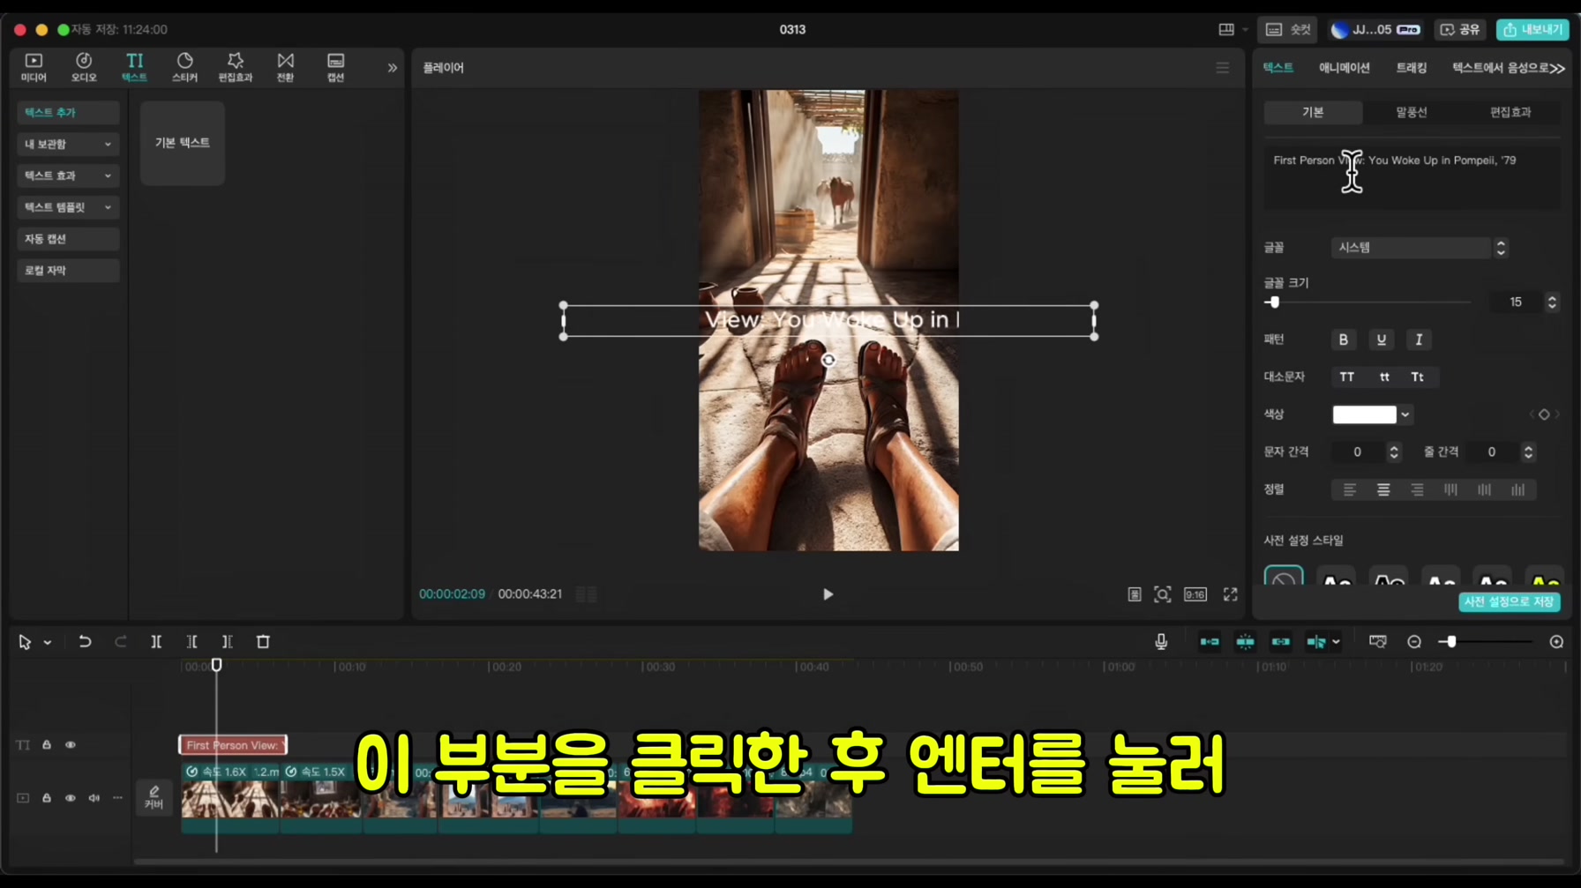Click the 자동 캡션 button
Screen dimensions: 1581x888
(x=68, y=239)
